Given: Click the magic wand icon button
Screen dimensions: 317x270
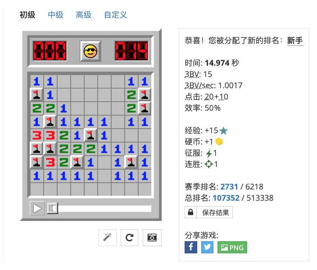Looking at the screenshot, I should pyautogui.click(x=107, y=238).
